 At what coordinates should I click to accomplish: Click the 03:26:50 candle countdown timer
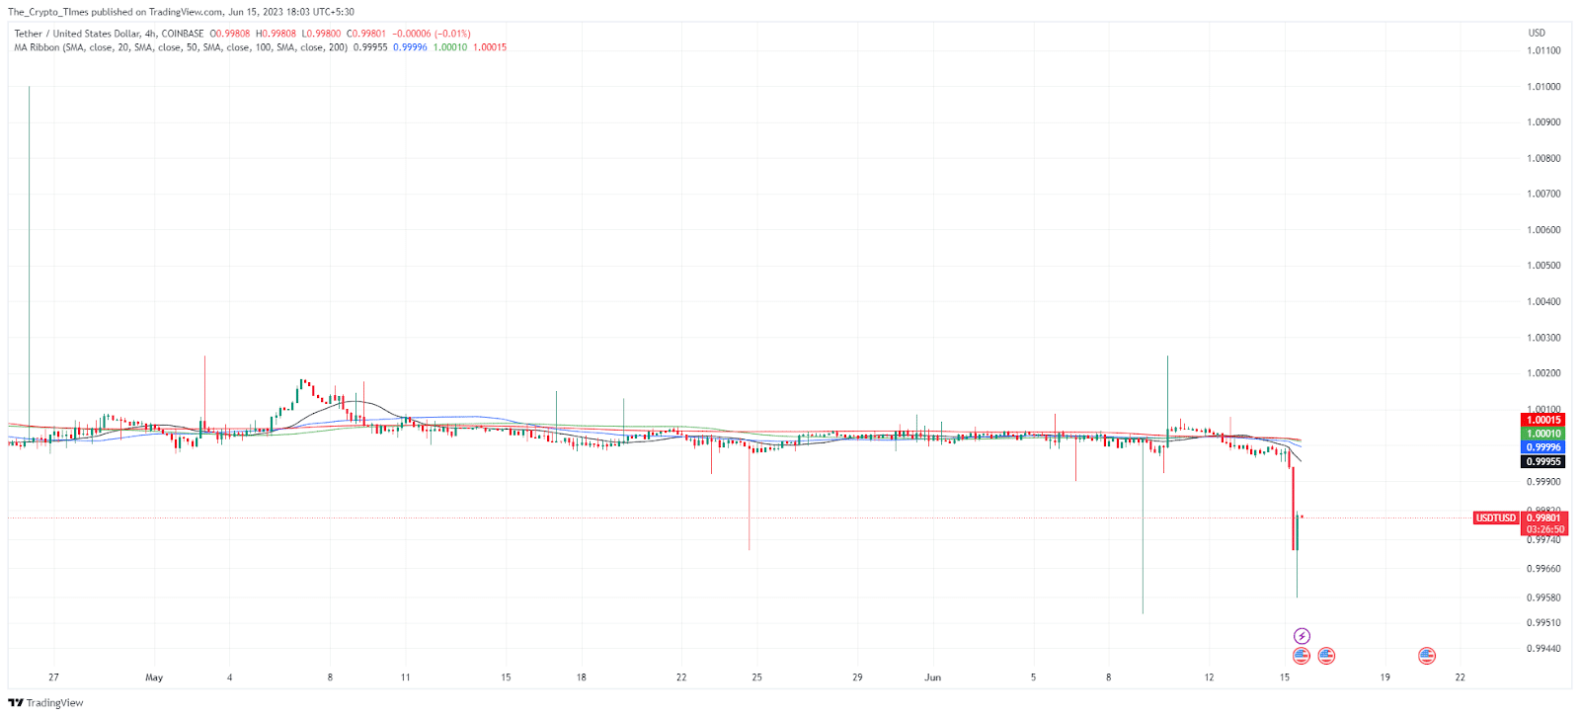(x=1544, y=529)
